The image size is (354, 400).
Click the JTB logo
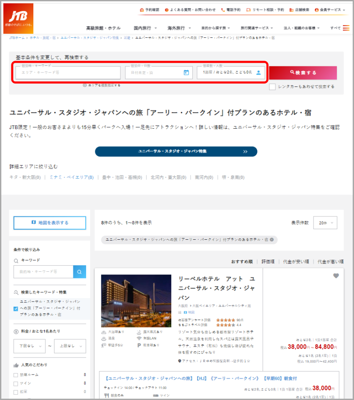(18, 18)
